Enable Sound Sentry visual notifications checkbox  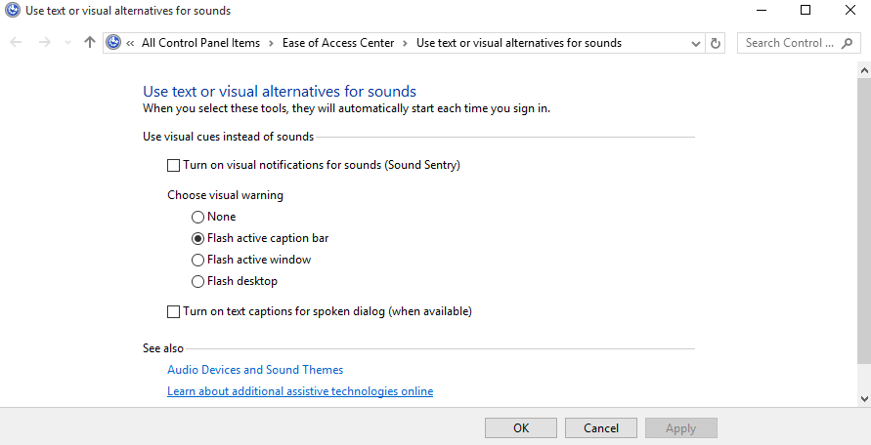[x=174, y=165]
